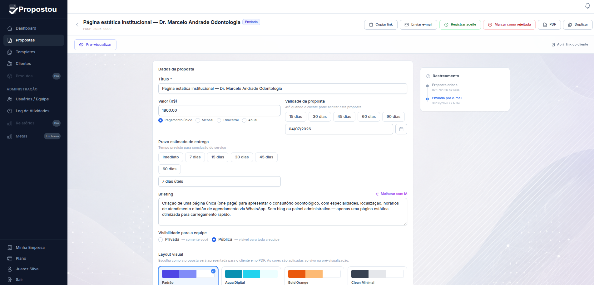
Task: Click the Briefing text area
Action: click(283, 212)
